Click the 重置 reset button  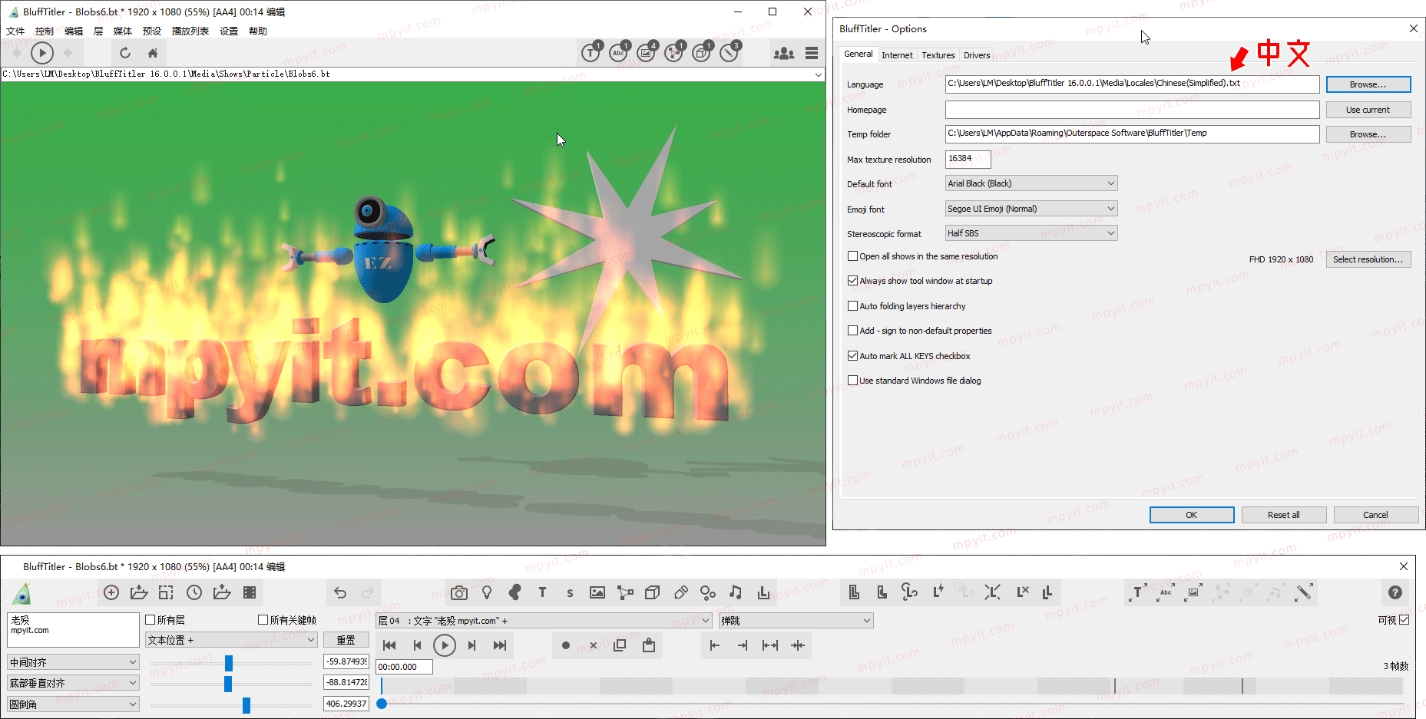tap(346, 640)
